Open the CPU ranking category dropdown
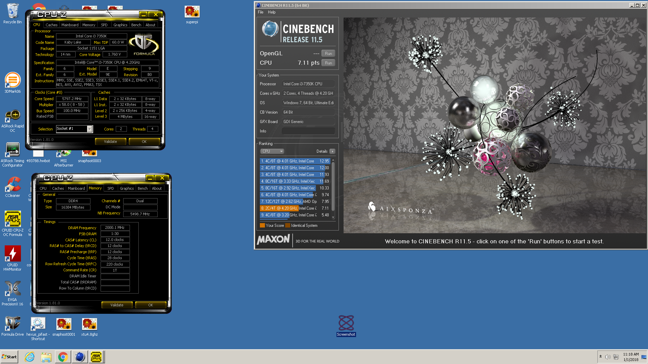 (272, 151)
